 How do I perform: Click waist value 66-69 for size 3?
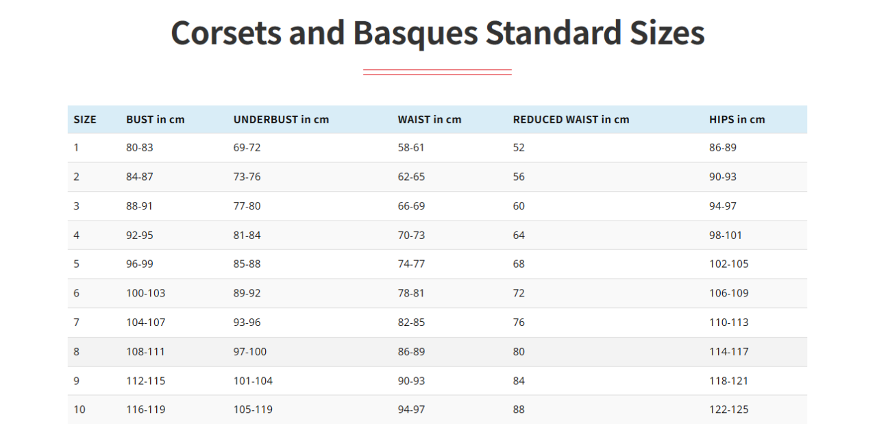coord(411,206)
